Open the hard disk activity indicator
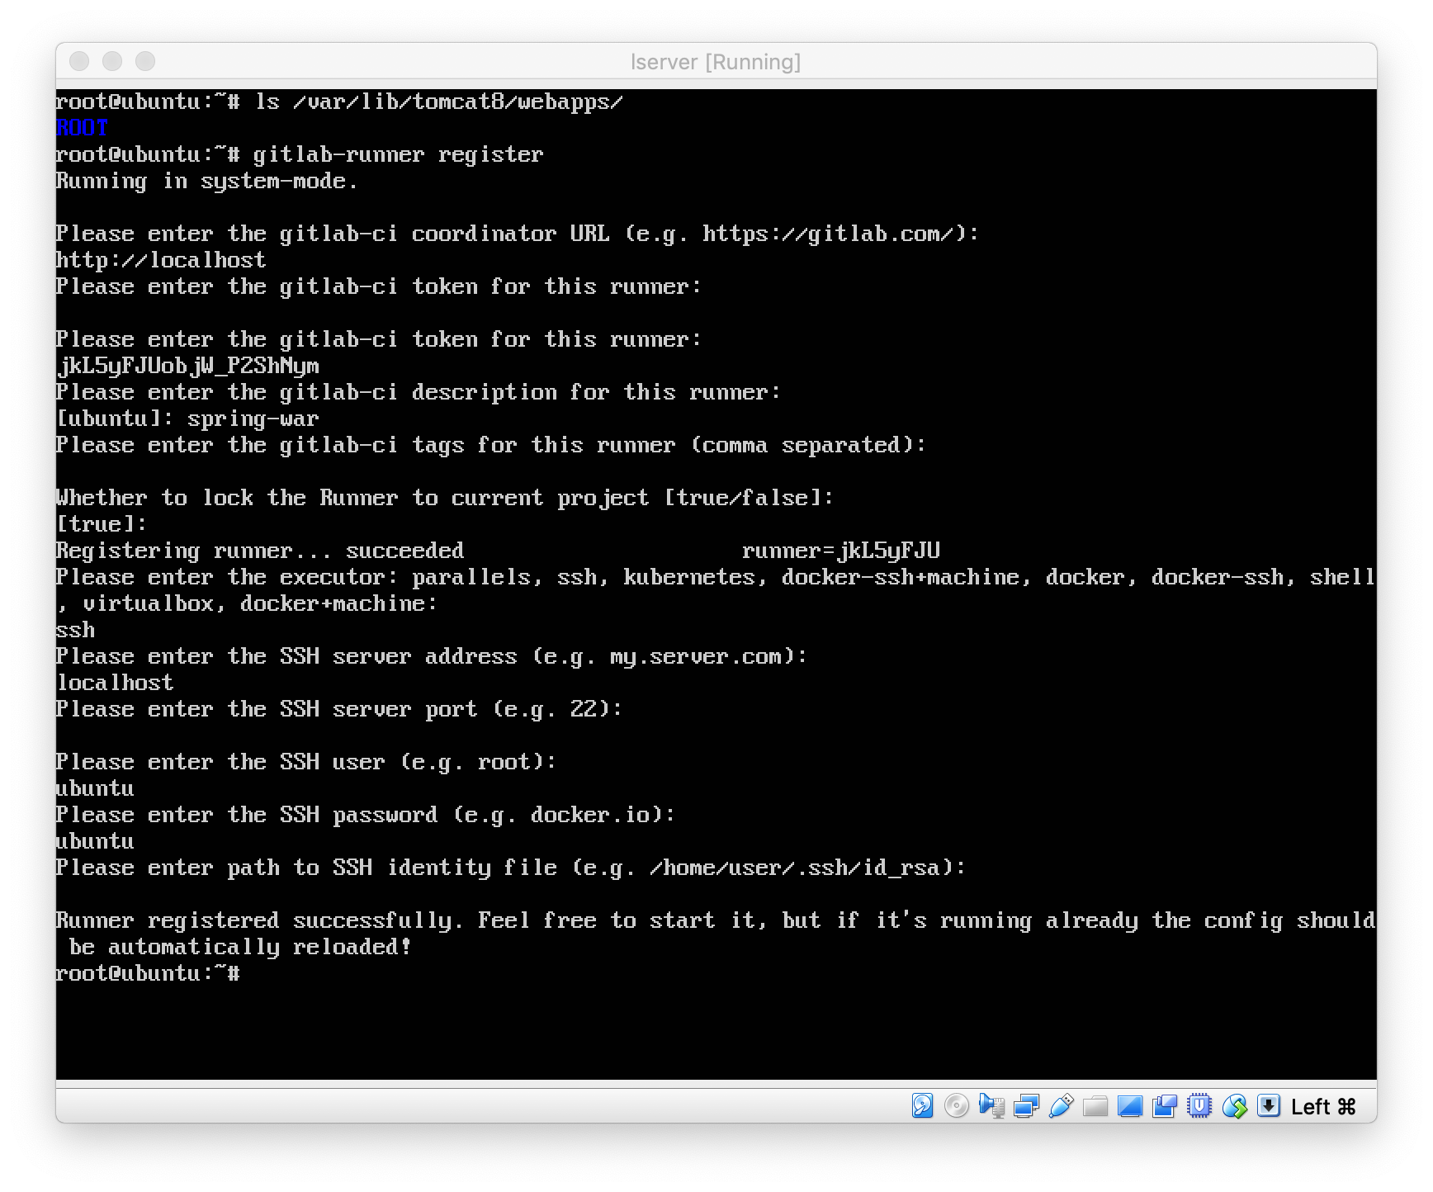Screen dimensions: 1433x1192 (x=922, y=1105)
